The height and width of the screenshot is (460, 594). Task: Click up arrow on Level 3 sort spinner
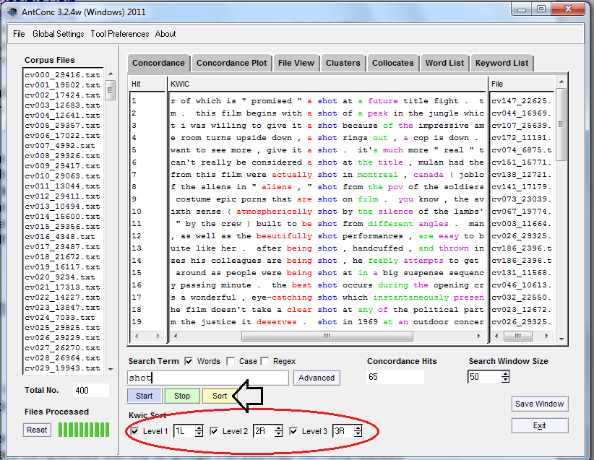click(358, 428)
